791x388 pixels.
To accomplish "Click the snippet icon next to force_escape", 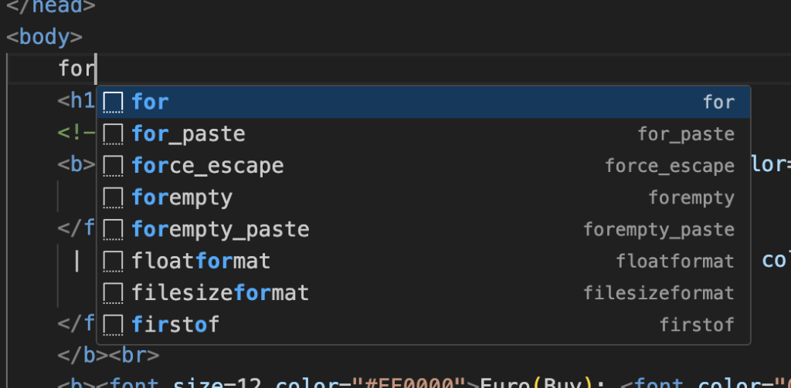I will 114,166.
